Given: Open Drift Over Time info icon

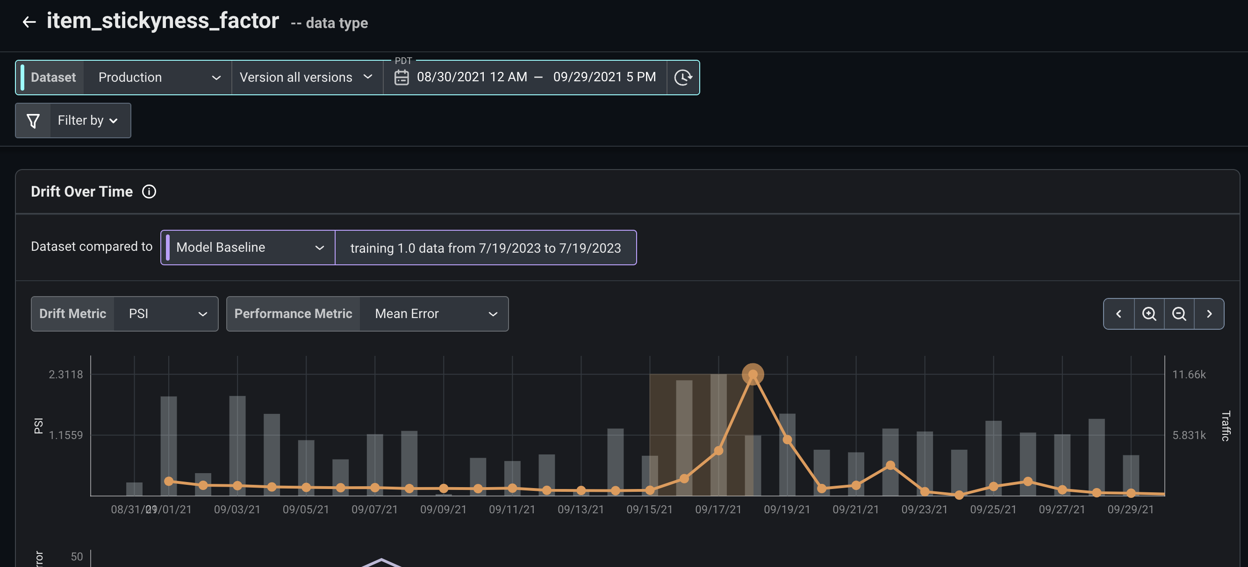Looking at the screenshot, I should point(149,192).
